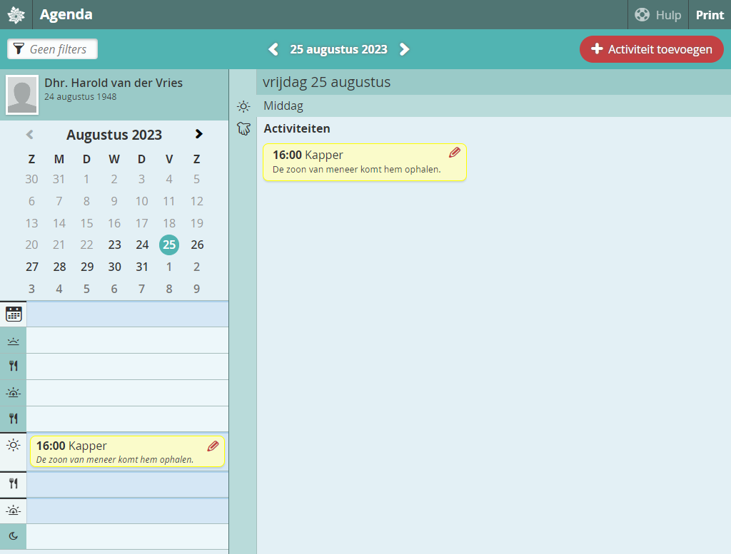The width and height of the screenshot is (731, 554).
Task: Advance mini calendar to next month
Action: point(198,134)
